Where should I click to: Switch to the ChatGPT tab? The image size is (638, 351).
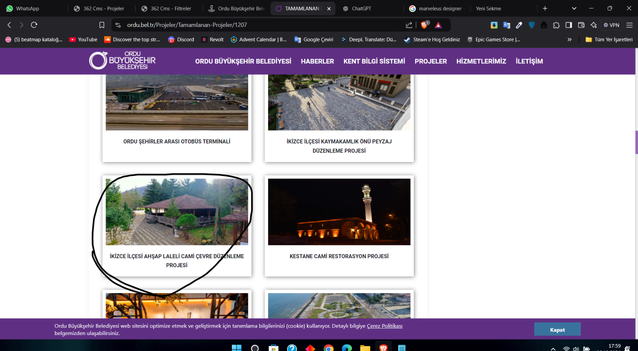click(x=361, y=8)
